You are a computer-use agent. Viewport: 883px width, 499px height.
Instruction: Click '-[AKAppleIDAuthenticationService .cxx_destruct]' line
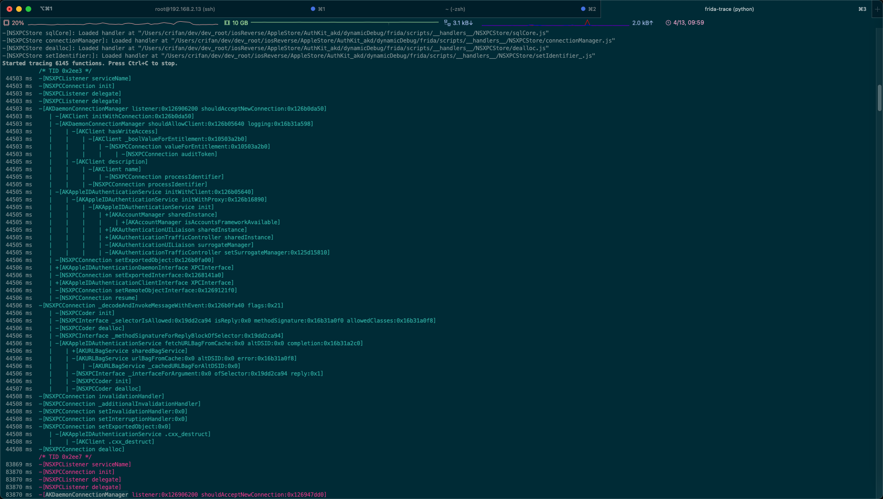pyautogui.click(x=133, y=434)
